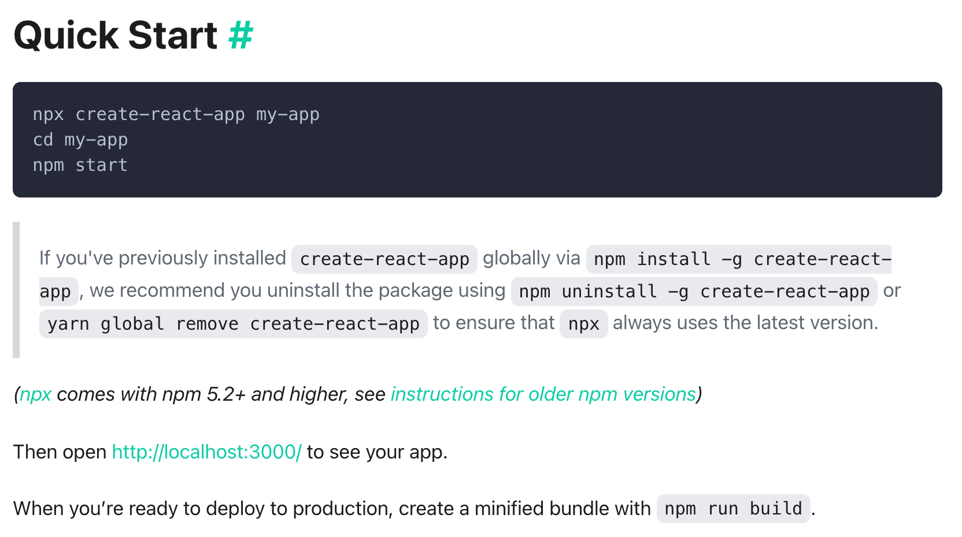962x537 pixels.
Task: Click 'npx create-react-app my-app' code line
Action: pos(176,114)
